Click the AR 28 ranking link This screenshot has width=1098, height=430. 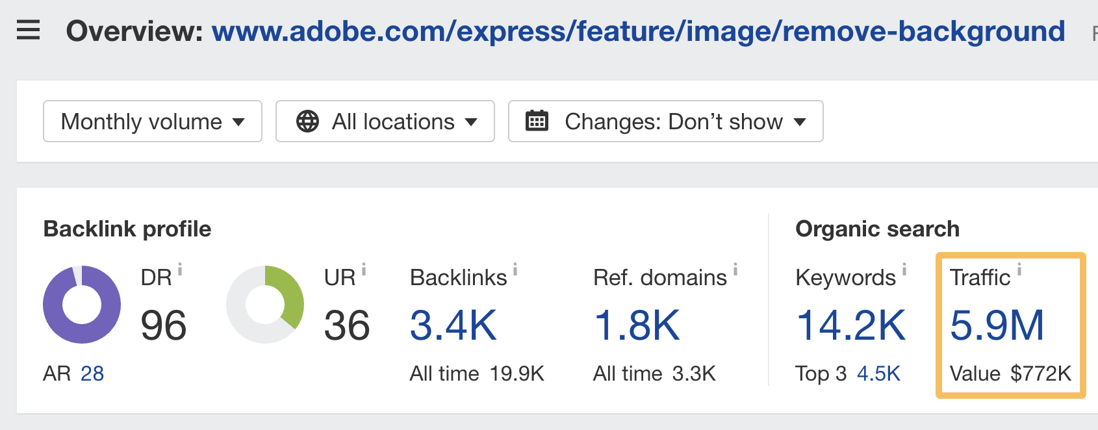(92, 373)
